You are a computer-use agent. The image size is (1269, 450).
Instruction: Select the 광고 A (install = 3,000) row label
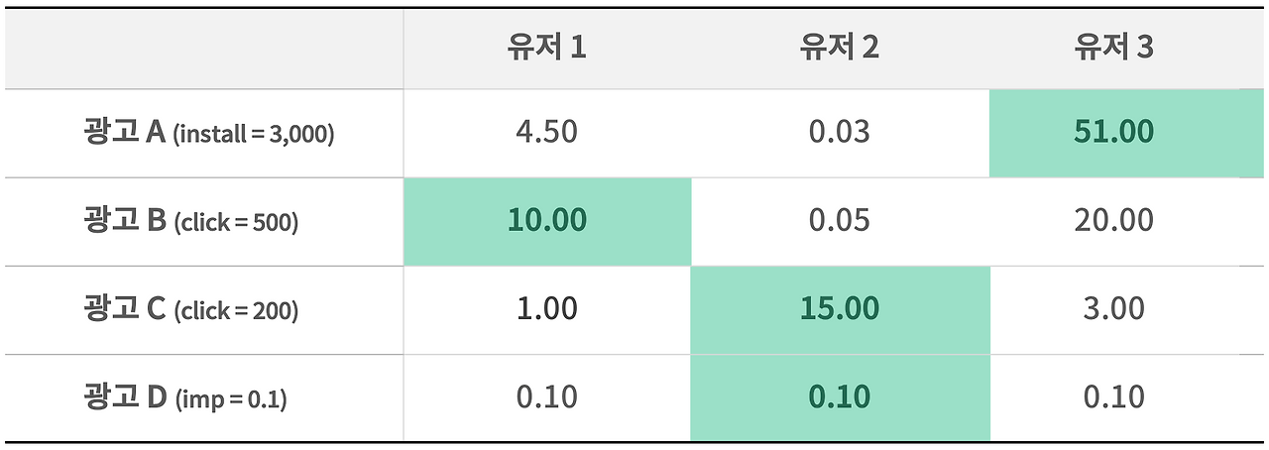click(209, 133)
